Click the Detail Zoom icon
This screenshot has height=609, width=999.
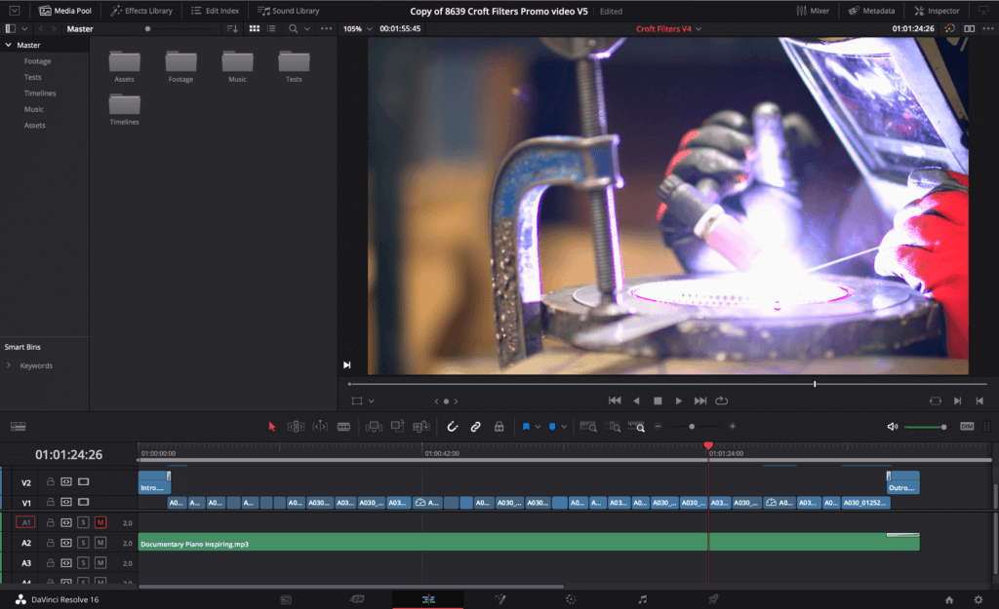point(613,427)
